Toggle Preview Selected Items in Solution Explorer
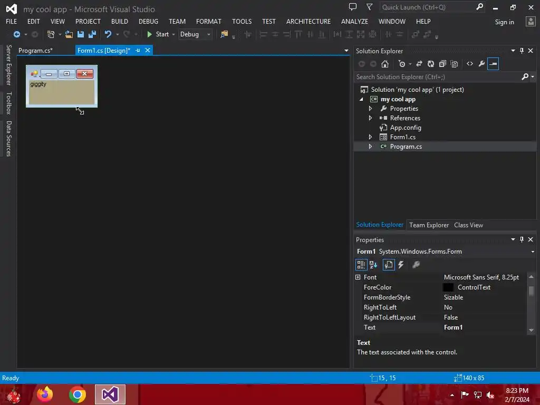This screenshot has width=540, height=405. (x=493, y=64)
